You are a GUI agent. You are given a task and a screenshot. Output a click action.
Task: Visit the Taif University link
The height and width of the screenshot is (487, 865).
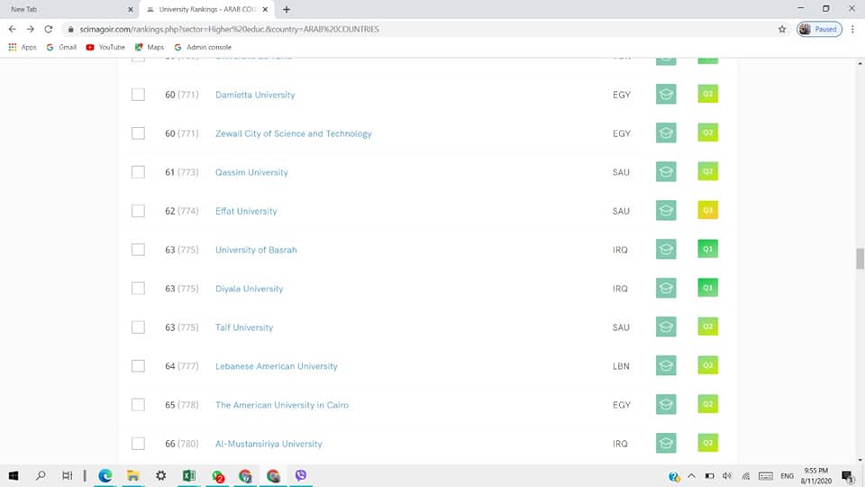244,327
